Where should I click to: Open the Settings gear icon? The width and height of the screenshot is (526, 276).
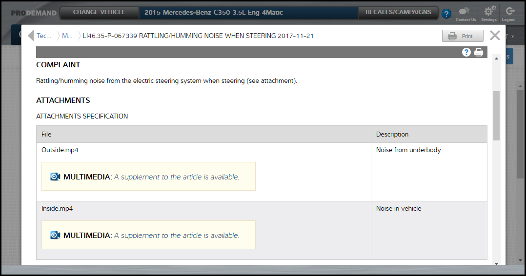click(488, 12)
